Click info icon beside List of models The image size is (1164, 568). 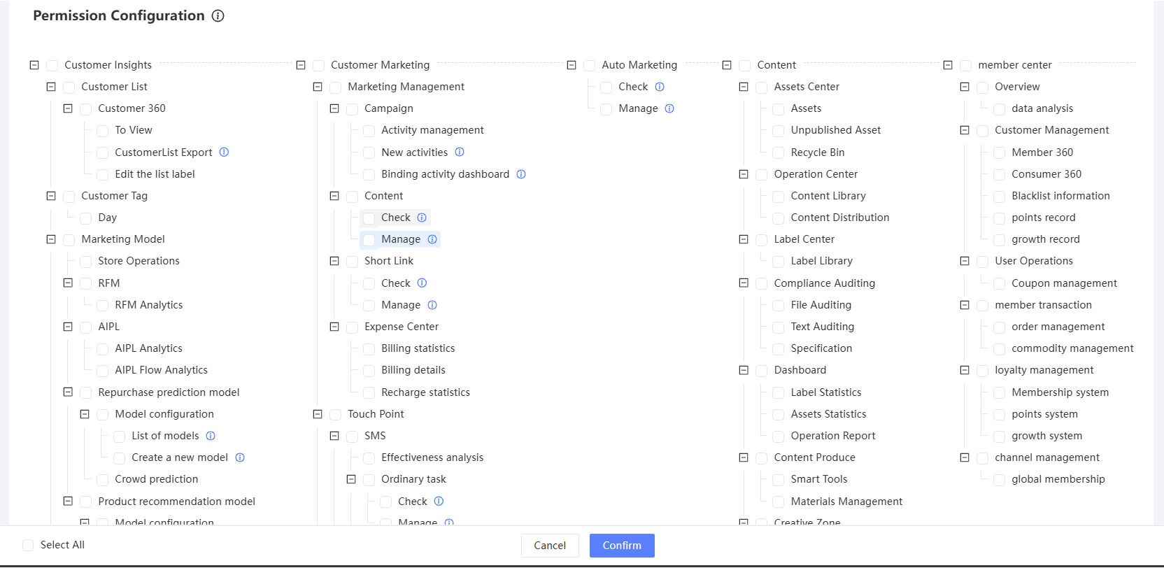tap(211, 436)
